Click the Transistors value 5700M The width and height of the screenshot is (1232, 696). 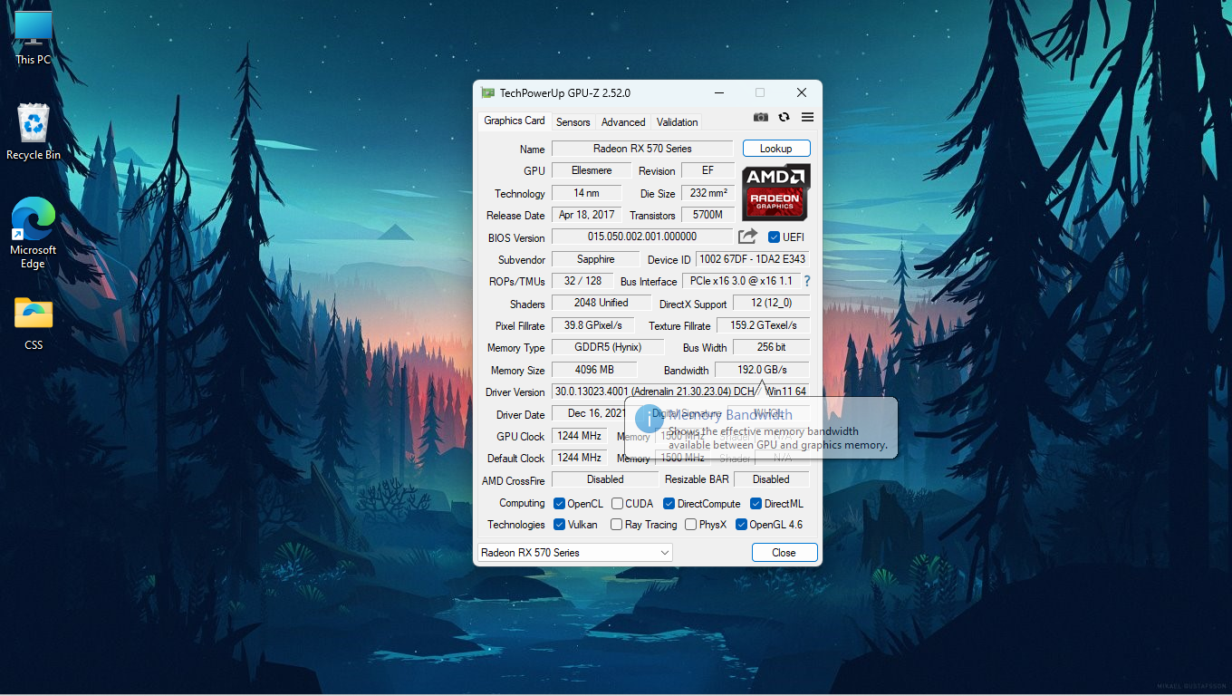pyautogui.click(x=707, y=215)
